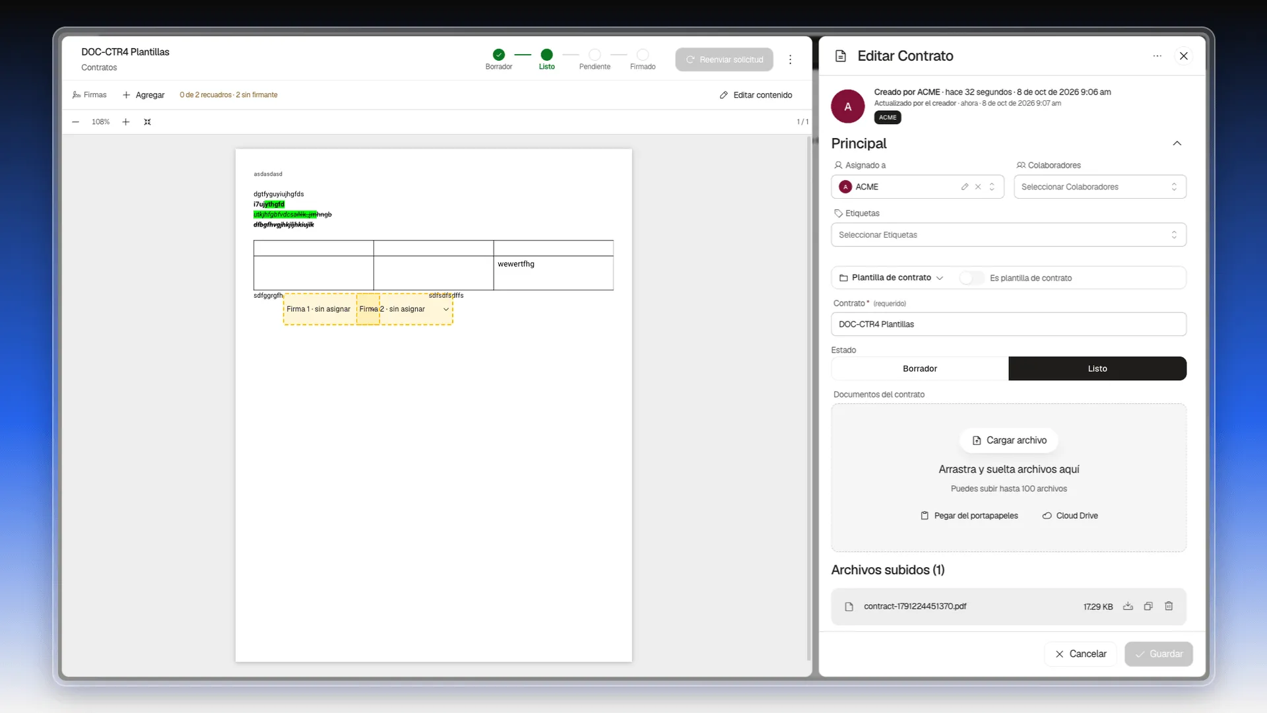Open the Asignado a selector arrows
This screenshot has width=1267, height=713.
point(992,187)
